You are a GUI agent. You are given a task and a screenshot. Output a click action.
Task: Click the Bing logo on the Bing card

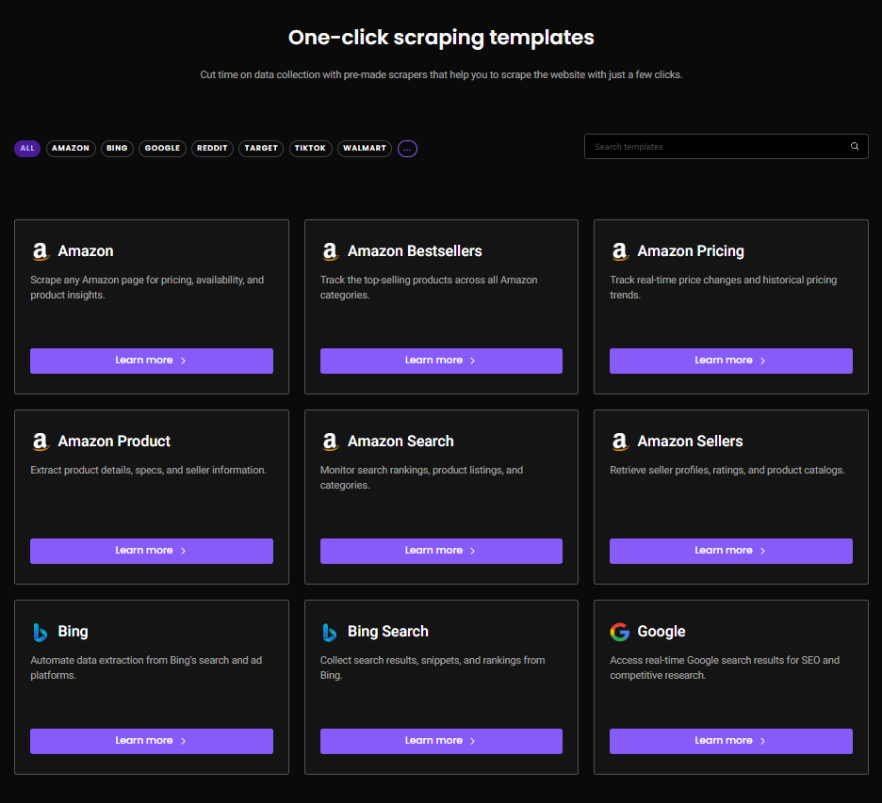click(x=40, y=632)
